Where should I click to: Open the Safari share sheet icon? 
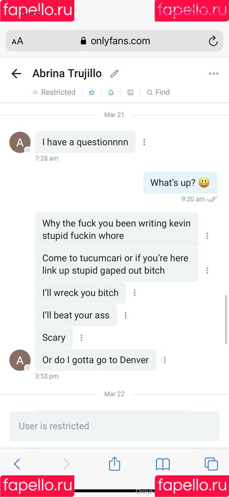tap(115, 463)
